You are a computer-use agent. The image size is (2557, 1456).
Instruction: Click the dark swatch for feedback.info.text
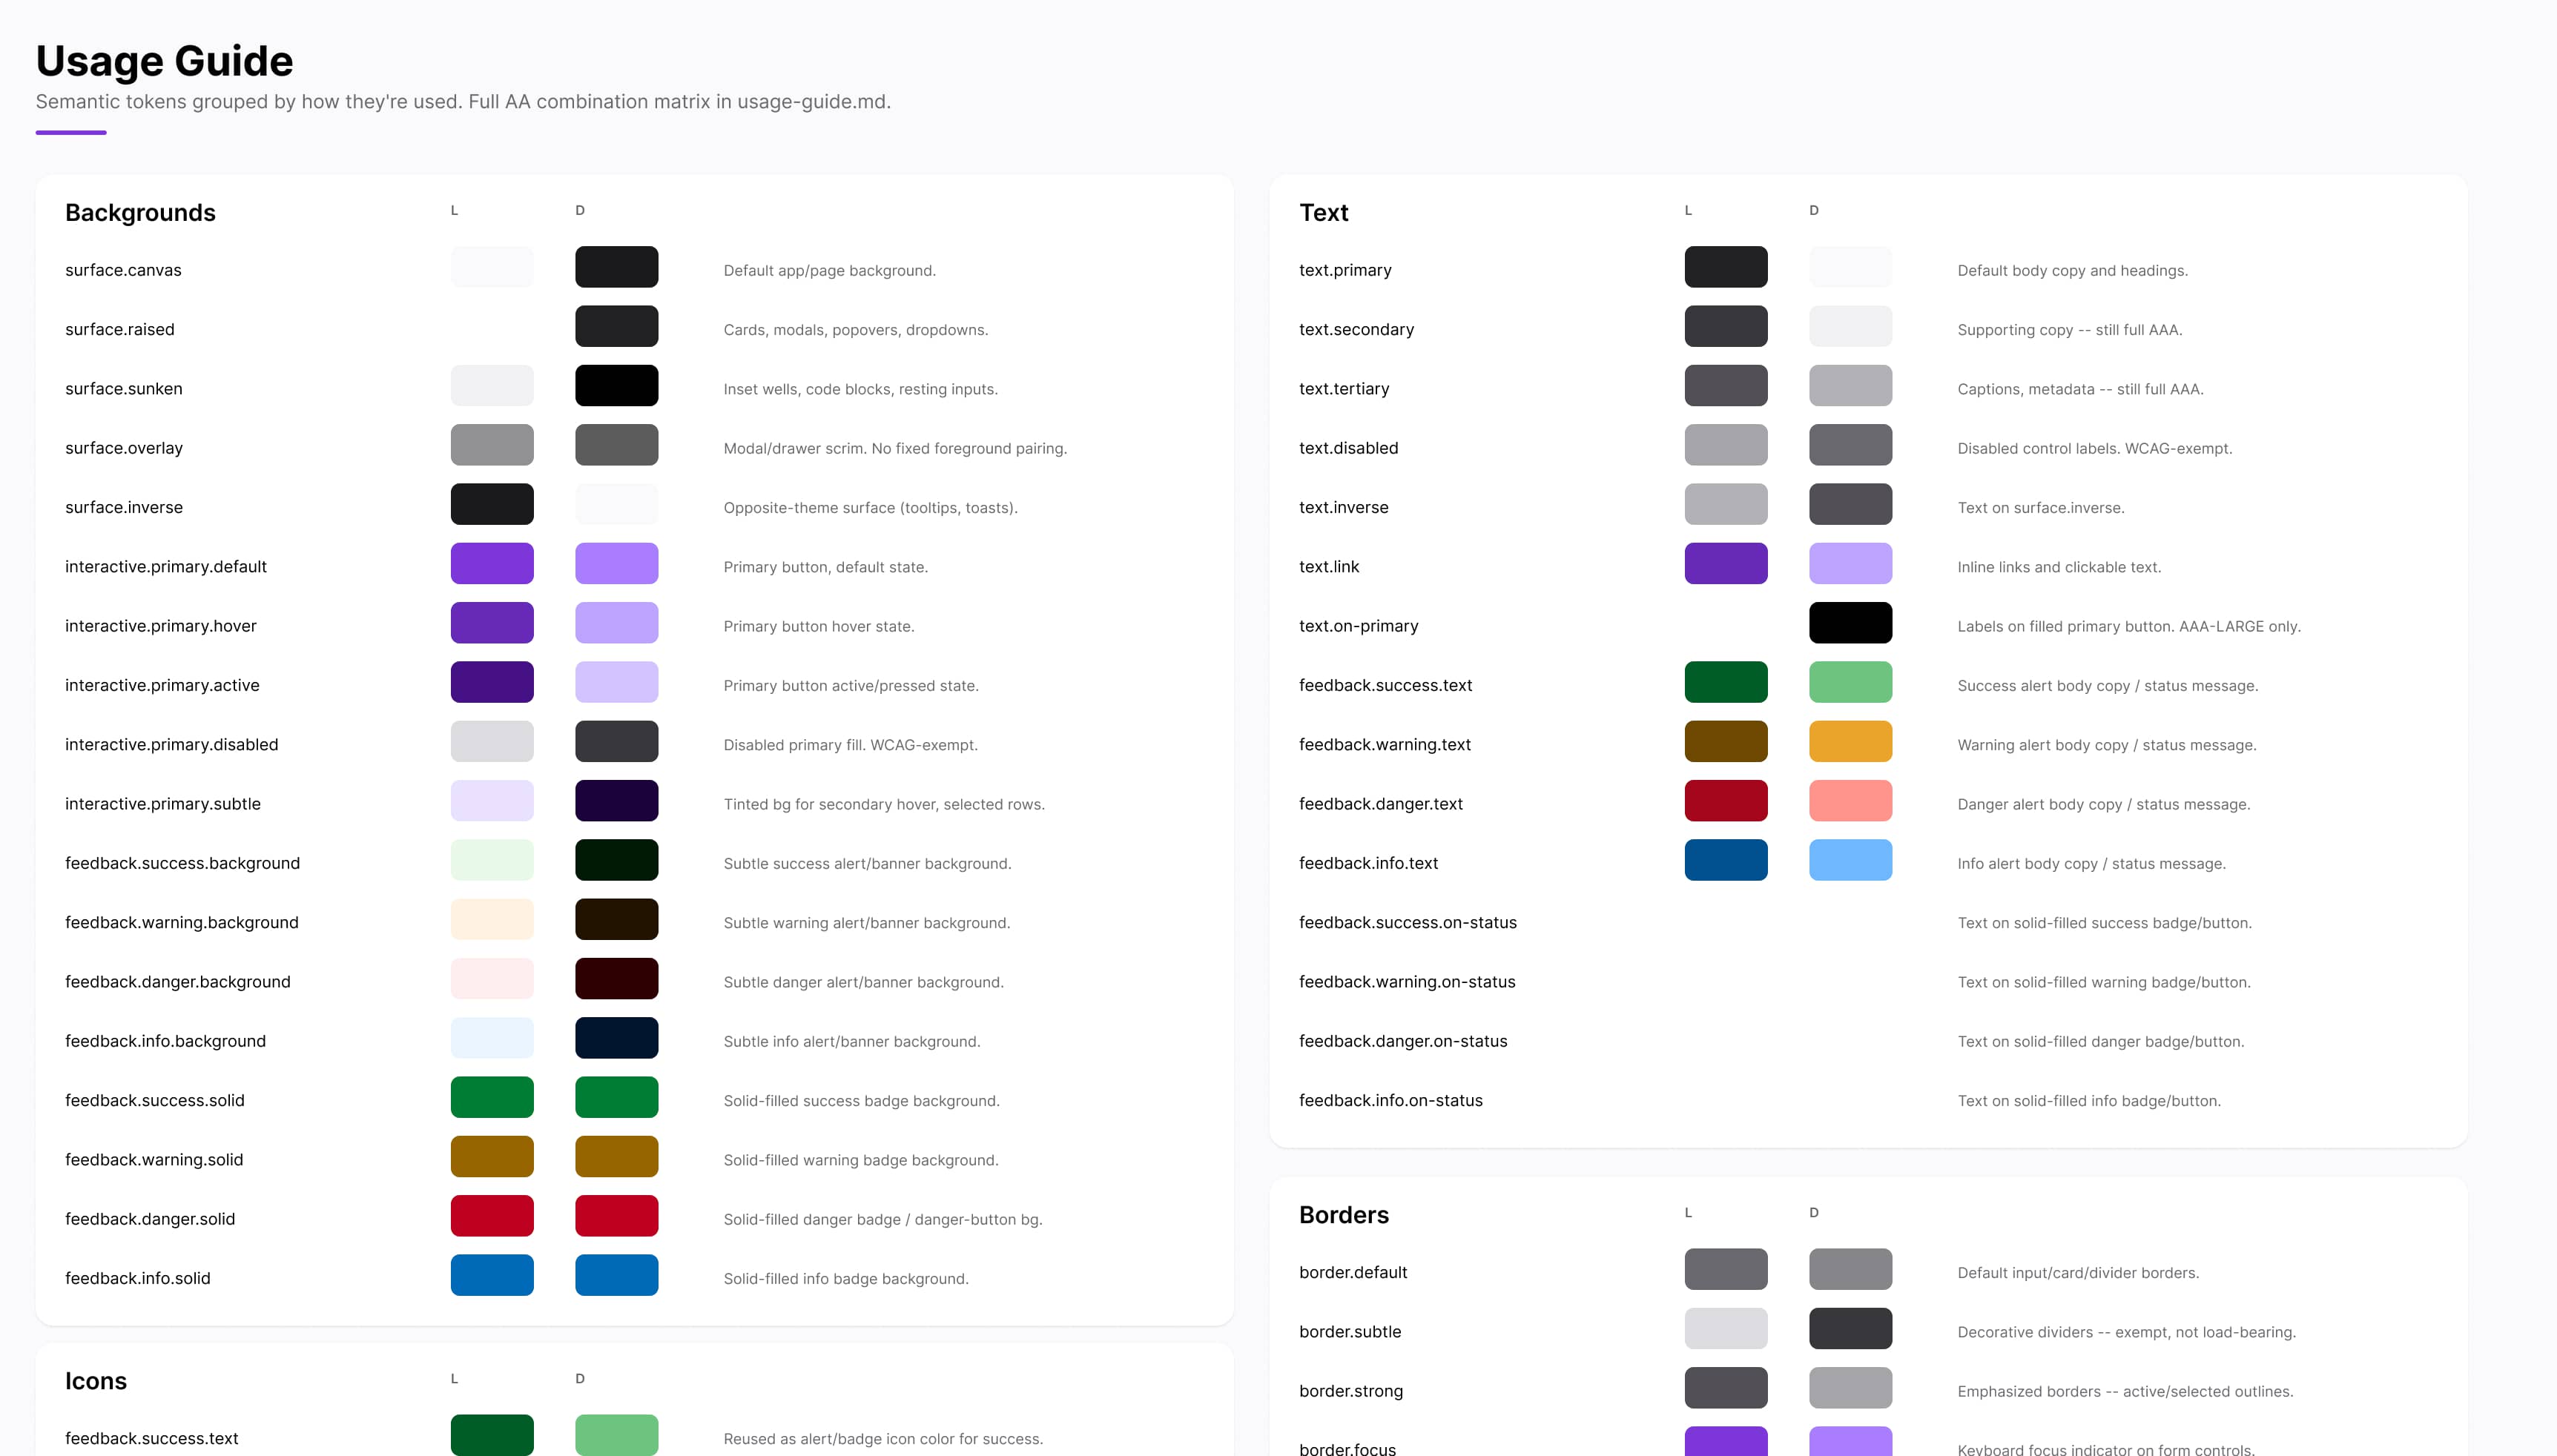click(1851, 861)
